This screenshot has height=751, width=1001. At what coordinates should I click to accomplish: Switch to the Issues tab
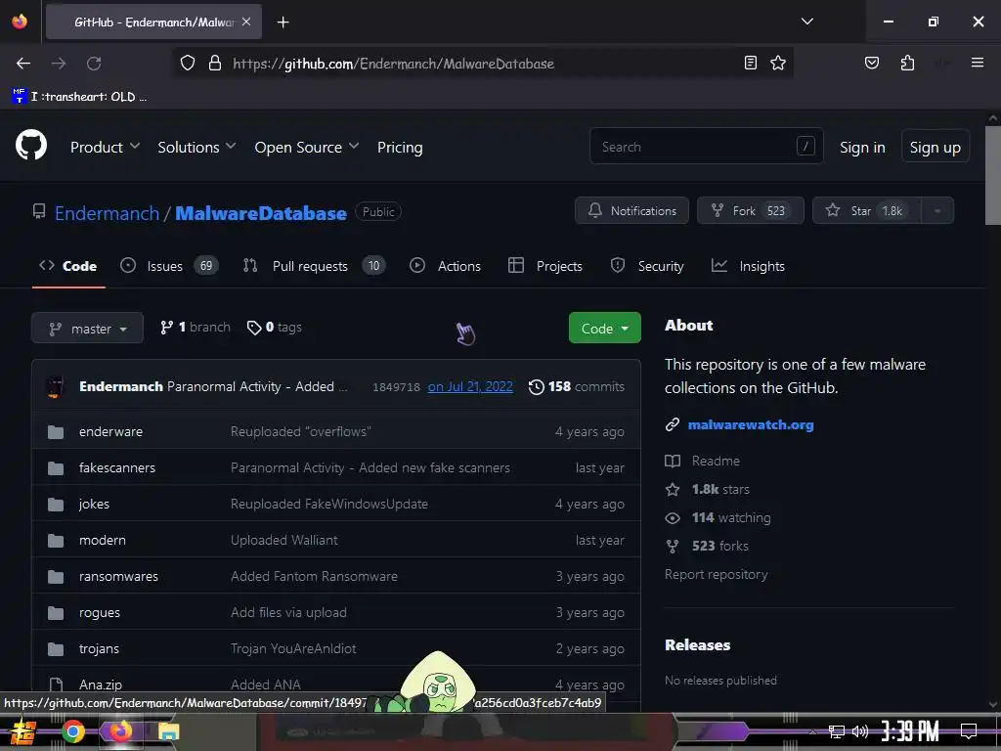[169, 266]
